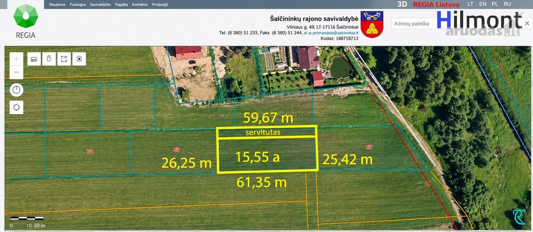This screenshot has height=232, width=533.
Task: Click parcel label 69 on map
Action: (177, 150)
